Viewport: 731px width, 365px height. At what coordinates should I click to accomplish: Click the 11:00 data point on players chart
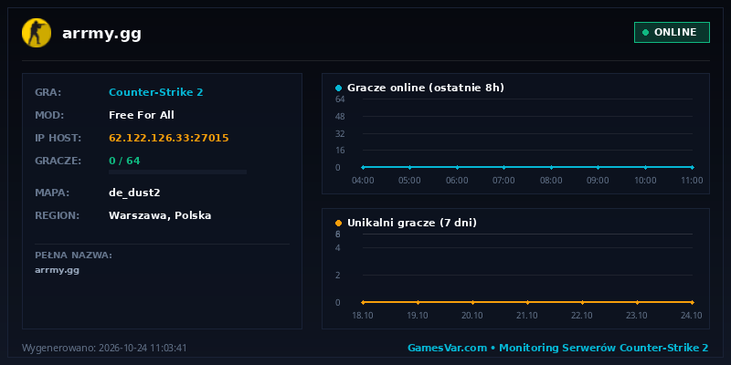(693, 167)
